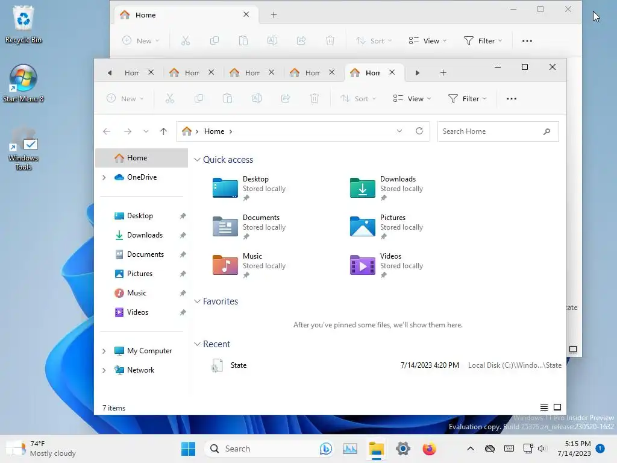
Task: Open the Desktop folder tile in Quick access
Action: coord(249,188)
